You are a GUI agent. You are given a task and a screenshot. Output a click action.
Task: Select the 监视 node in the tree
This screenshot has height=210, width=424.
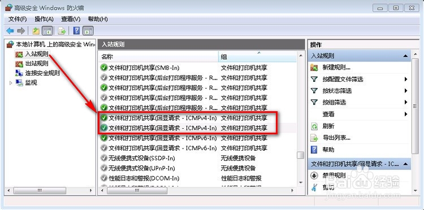click(x=31, y=82)
